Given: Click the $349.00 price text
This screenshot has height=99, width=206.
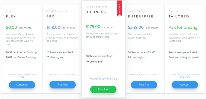Looking at the screenshot, I should click(x=136, y=27).
